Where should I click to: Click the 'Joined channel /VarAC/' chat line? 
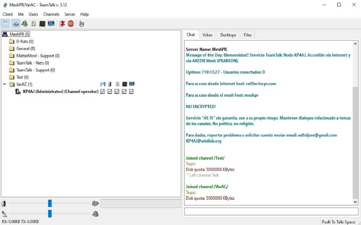click(x=207, y=187)
